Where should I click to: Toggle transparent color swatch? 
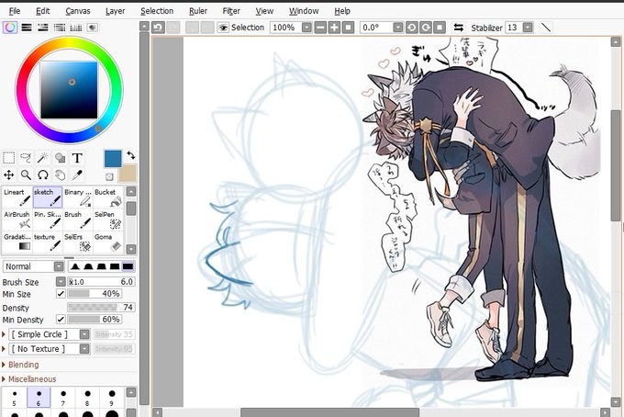pos(109,176)
